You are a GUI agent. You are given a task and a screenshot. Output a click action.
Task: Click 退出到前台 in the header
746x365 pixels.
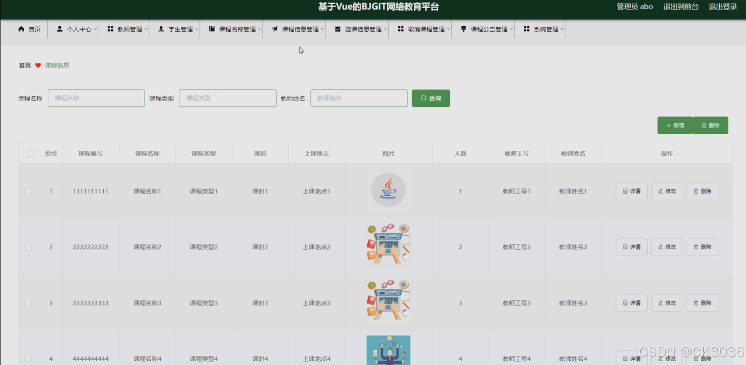[681, 7]
